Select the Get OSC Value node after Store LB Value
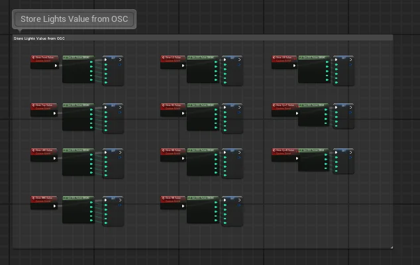Viewport: 420px width, 265px height. coord(314,69)
